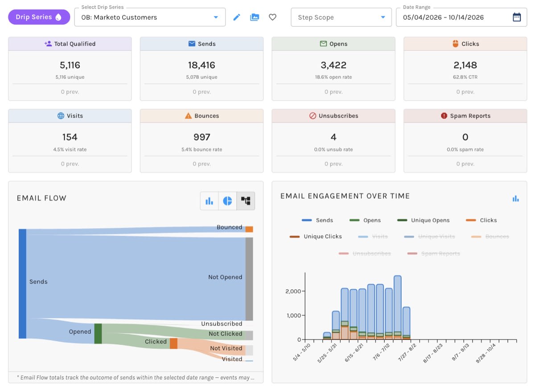This screenshot has height=389, width=535.
Task: Click the Bounces value 997
Action: [202, 137]
